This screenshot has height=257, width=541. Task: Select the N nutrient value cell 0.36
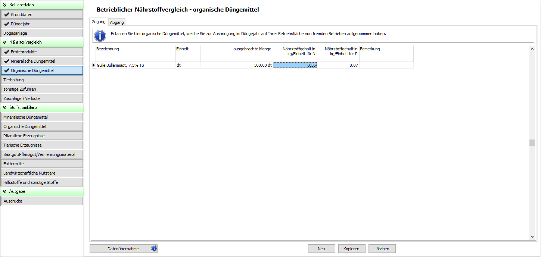[x=295, y=65]
